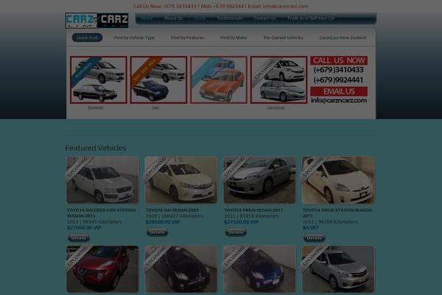This screenshot has height=295, width=442.
Task: Click the Call Us Now red label
Action: point(339,60)
